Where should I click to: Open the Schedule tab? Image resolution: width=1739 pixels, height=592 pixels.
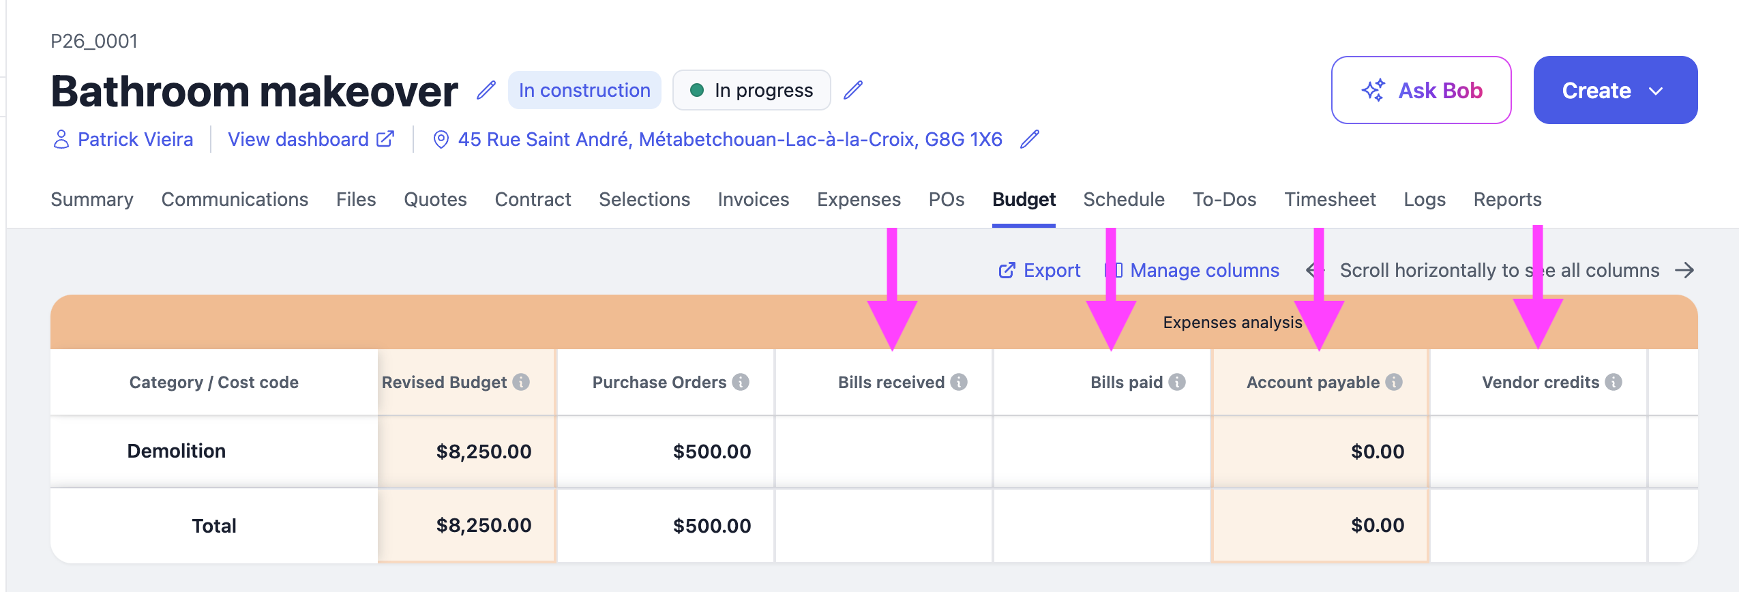tap(1124, 199)
